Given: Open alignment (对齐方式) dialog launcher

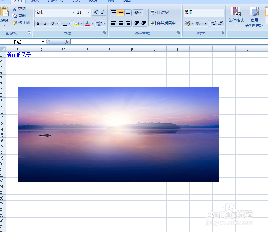Looking at the screenshot, I should [x=179, y=33].
